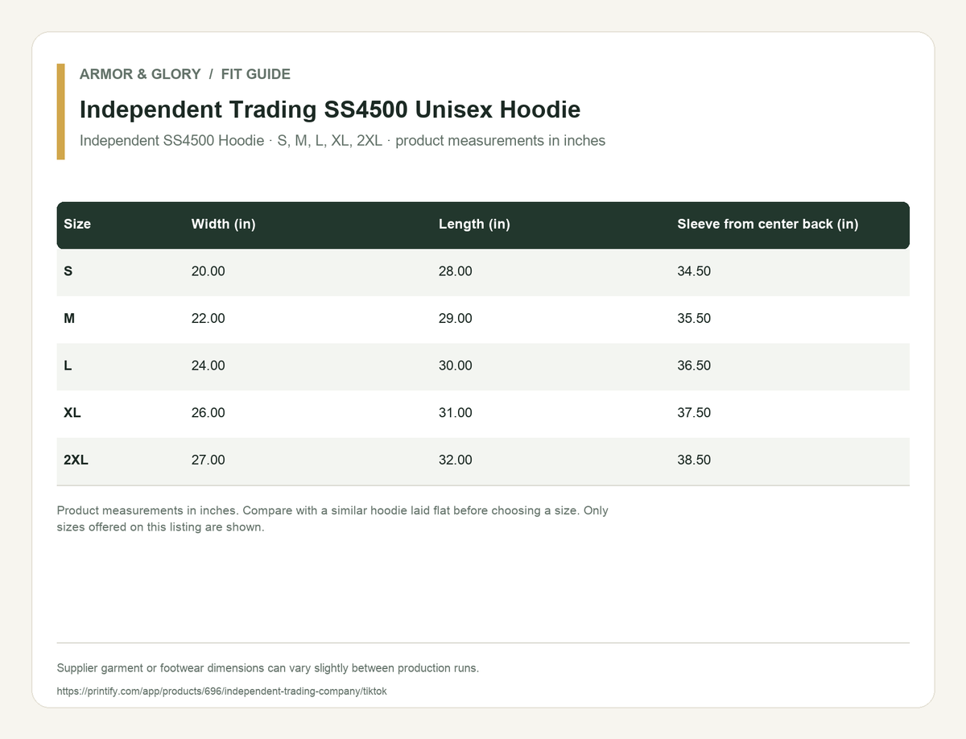Viewport: 966px width, 739px height.
Task: Click the Size column header
Action: pyautogui.click(x=77, y=225)
